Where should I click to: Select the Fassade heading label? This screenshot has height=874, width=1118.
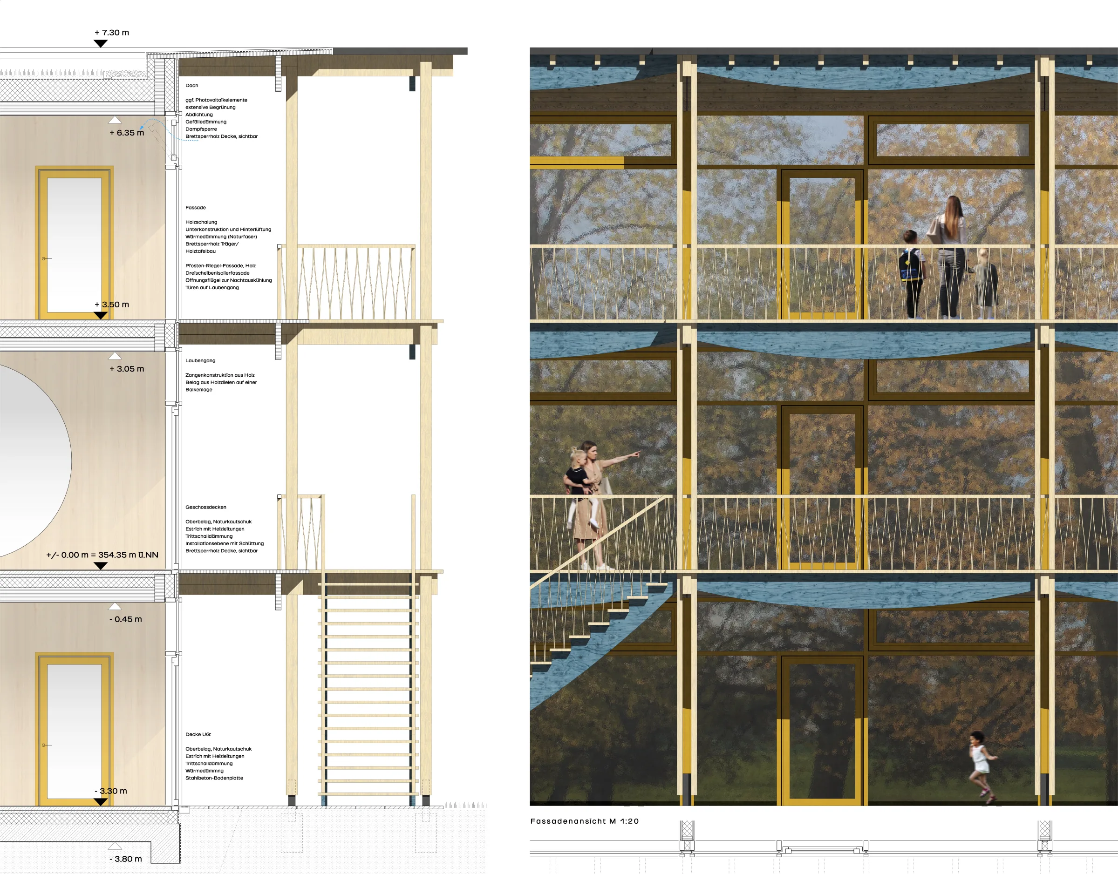(196, 207)
